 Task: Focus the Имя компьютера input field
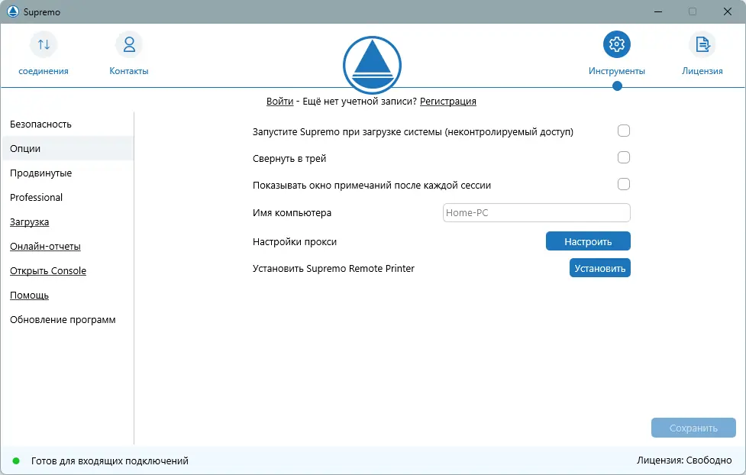point(536,213)
